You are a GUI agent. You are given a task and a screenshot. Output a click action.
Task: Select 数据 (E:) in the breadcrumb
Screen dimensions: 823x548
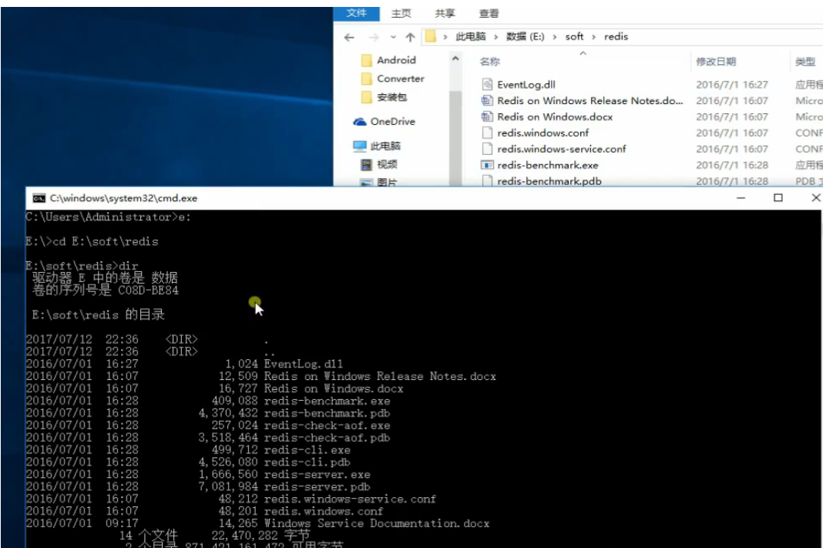[525, 36]
